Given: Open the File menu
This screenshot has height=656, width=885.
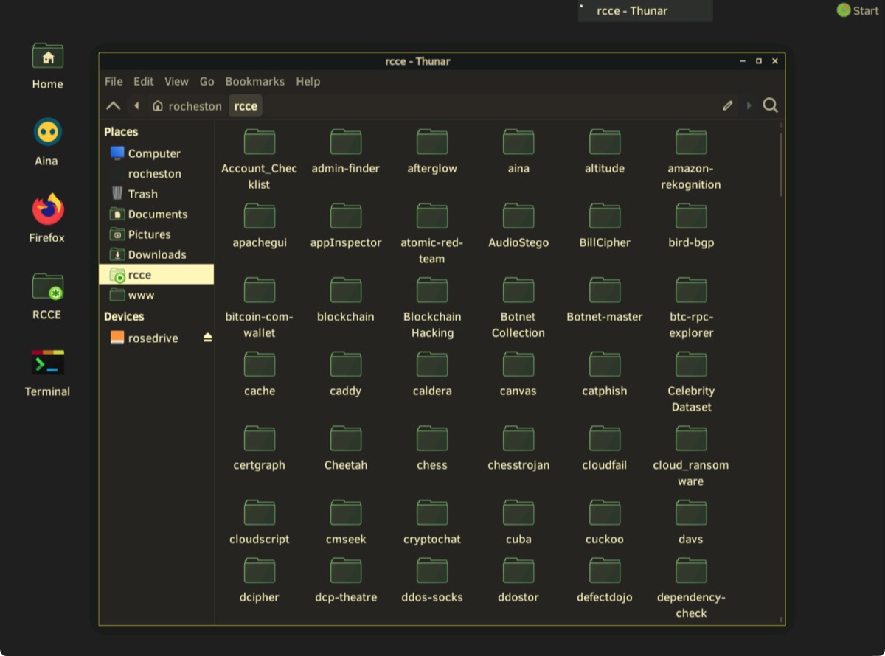Looking at the screenshot, I should (x=114, y=82).
